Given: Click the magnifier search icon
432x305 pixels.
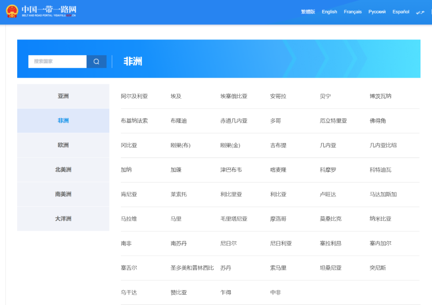Looking at the screenshot, I should [96, 61].
